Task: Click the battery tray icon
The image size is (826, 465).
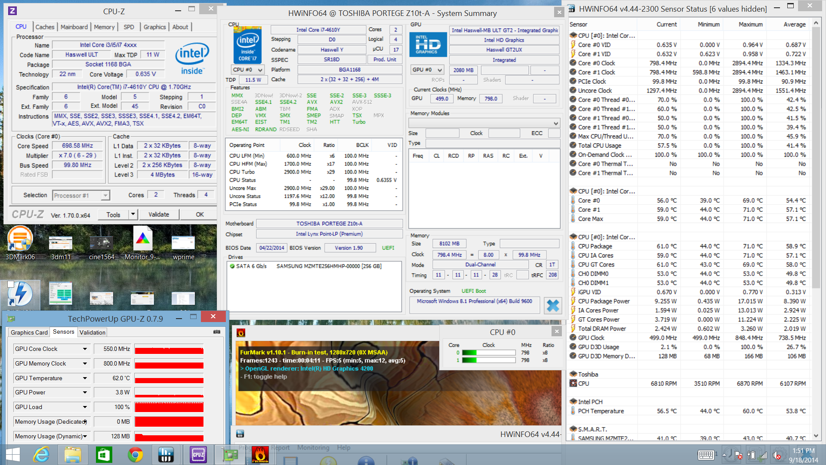Action: coord(751,455)
